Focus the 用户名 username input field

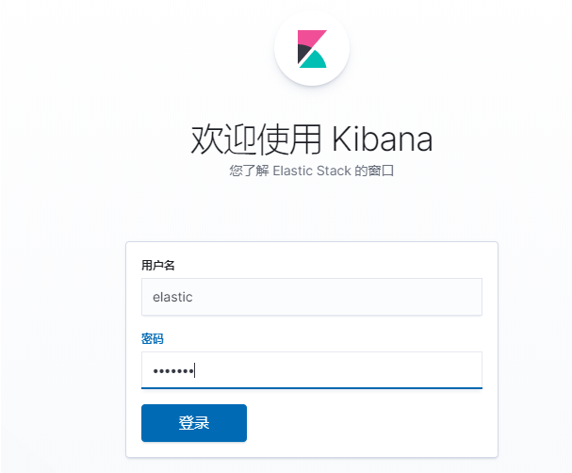click(311, 297)
